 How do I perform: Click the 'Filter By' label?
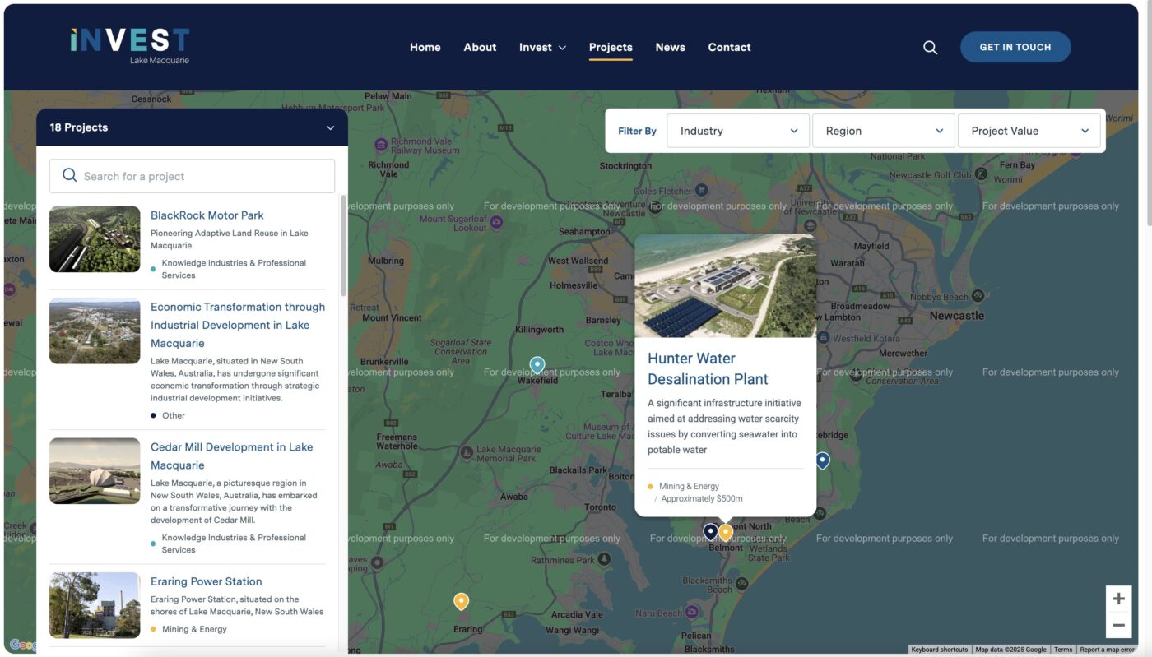point(637,131)
